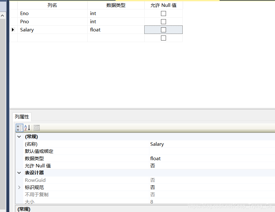The width and height of the screenshot is (275, 212).
Task: Click the empty data type cell in new row
Action: (x=116, y=38)
